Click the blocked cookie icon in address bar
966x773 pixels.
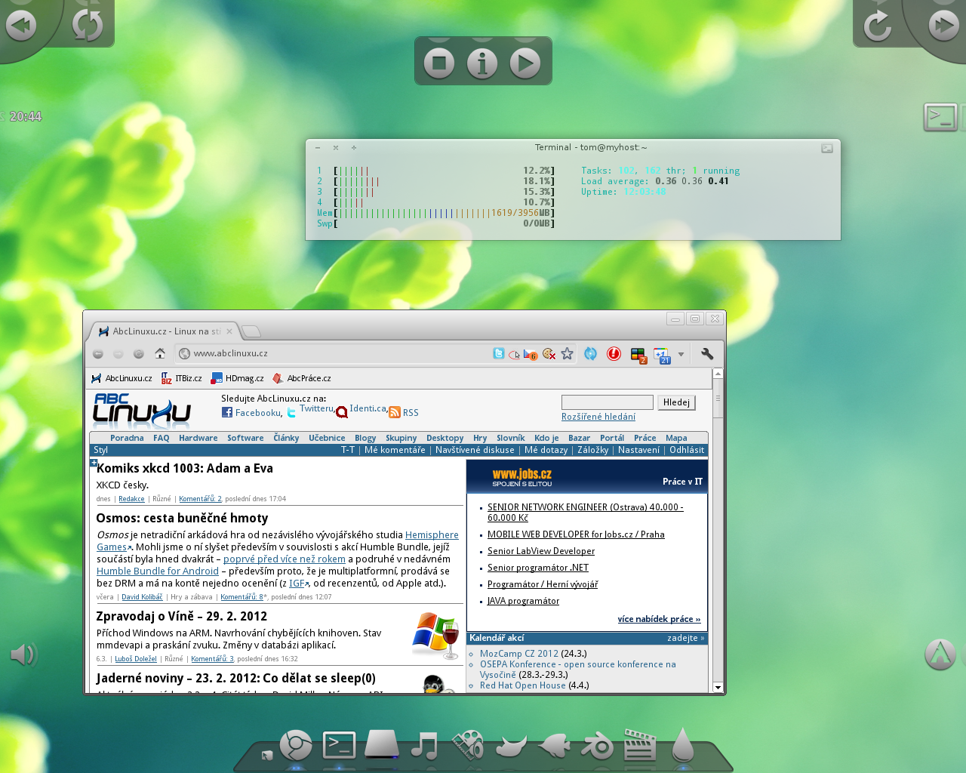(x=549, y=353)
